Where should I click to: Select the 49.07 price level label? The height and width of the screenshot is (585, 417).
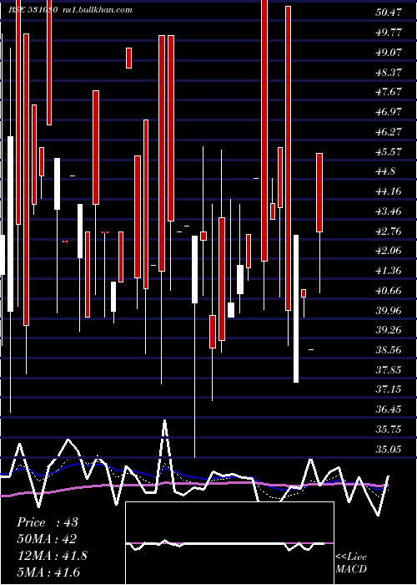(389, 52)
